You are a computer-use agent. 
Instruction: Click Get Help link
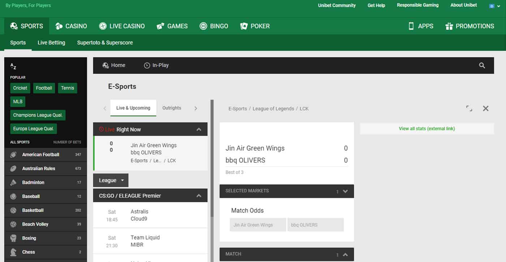click(x=376, y=5)
